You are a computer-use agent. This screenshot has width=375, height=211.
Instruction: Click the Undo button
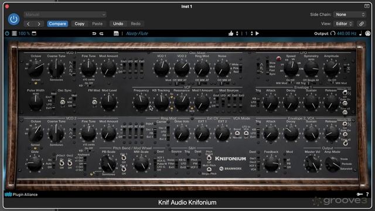pos(118,23)
